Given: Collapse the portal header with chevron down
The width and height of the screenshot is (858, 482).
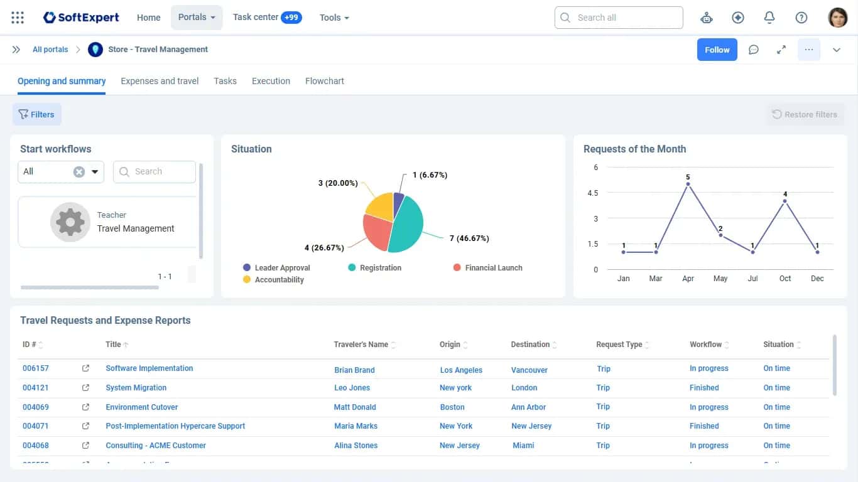Looking at the screenshot, I should [x=837, y=50].
